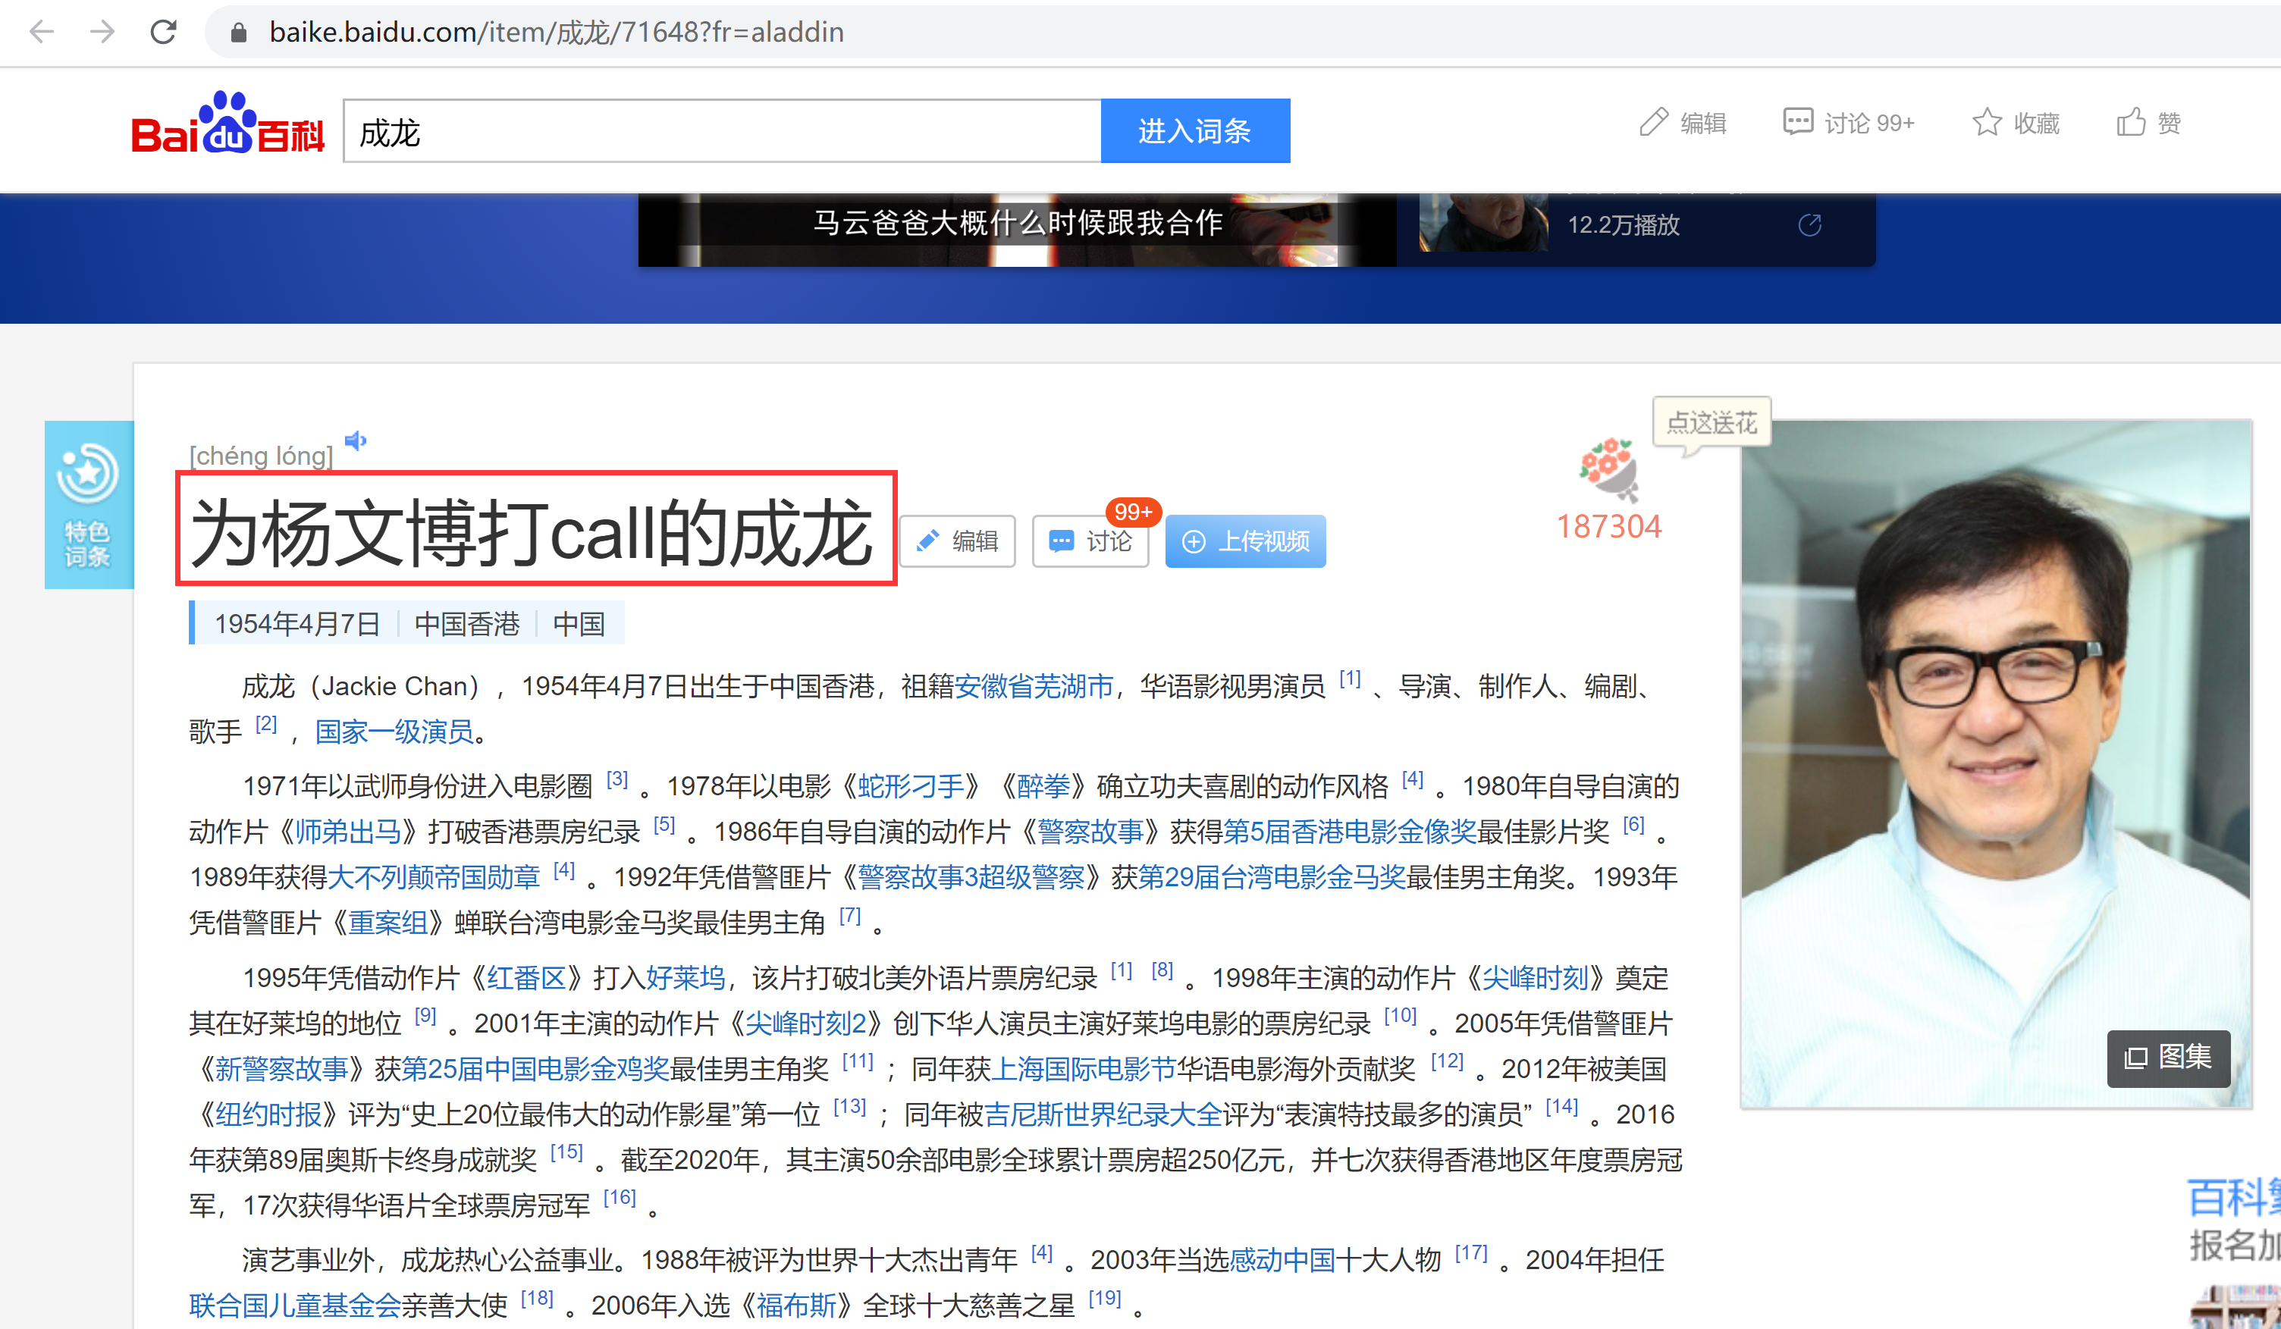Click the thumbs-up 赞 icon
The height and width of the screenshot is (1329, 2281).
click(x=2131, y=122)
